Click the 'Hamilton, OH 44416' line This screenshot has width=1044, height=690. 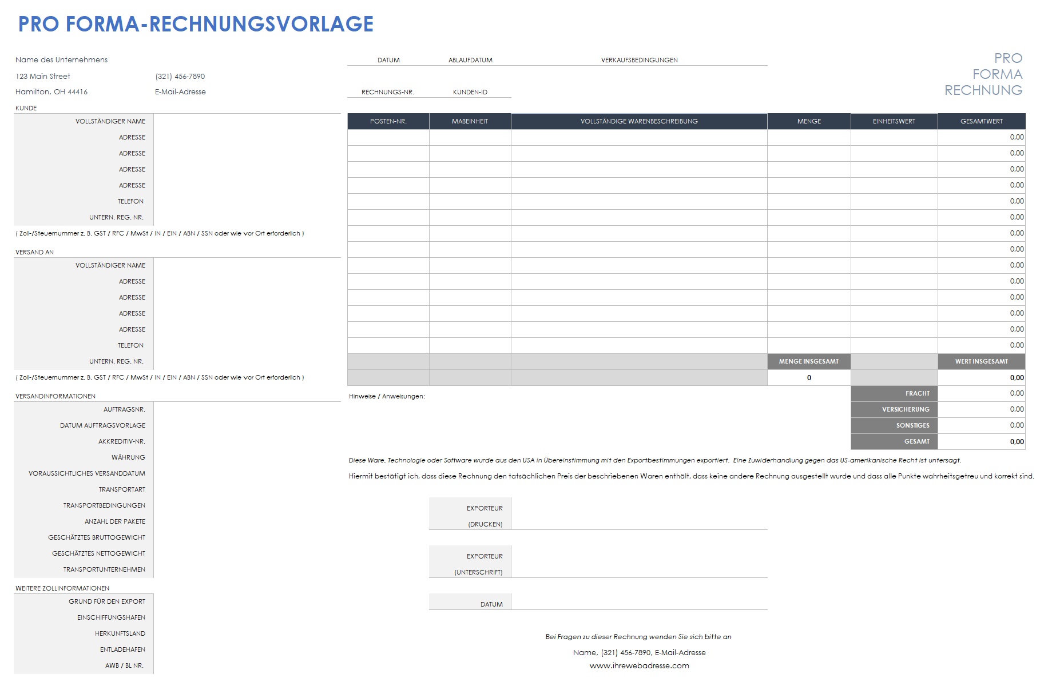tap(51, 92)
